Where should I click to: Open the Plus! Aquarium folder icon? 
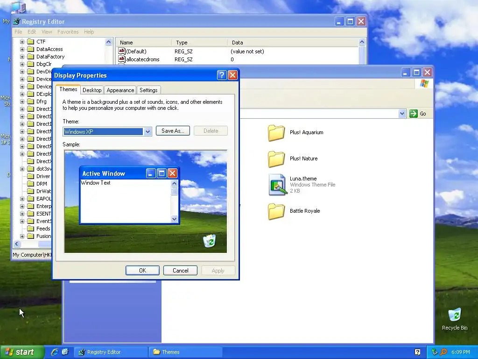point(276,133)
